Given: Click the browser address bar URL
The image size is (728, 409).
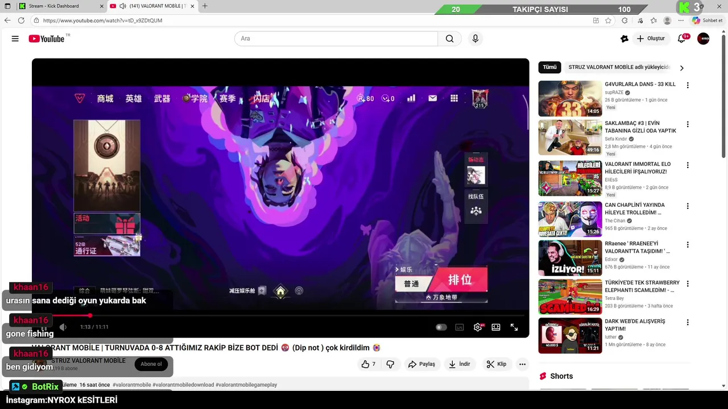Looking at the screenshot, I should pos(102,20).
